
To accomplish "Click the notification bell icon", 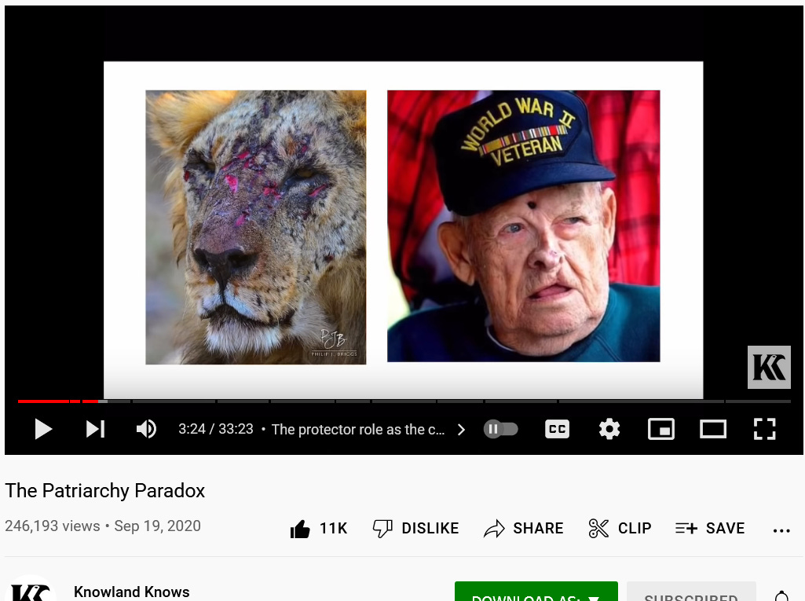I will (x=781, y=595).
